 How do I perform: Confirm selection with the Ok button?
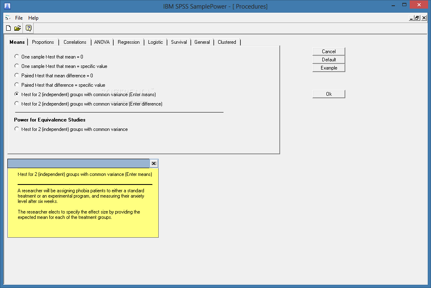coord(329,94)
